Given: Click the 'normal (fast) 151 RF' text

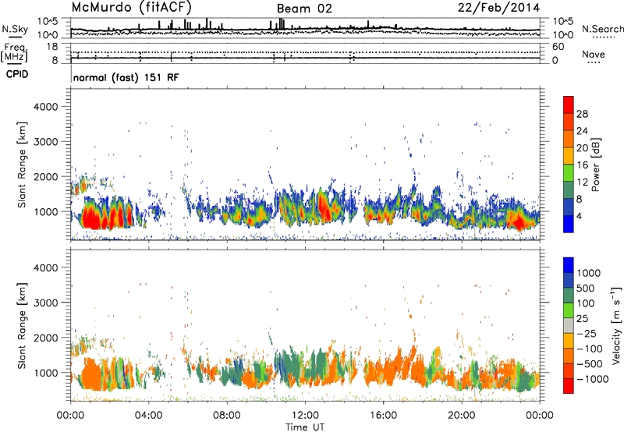Looking at the screenshot, I should click(126, 77).
